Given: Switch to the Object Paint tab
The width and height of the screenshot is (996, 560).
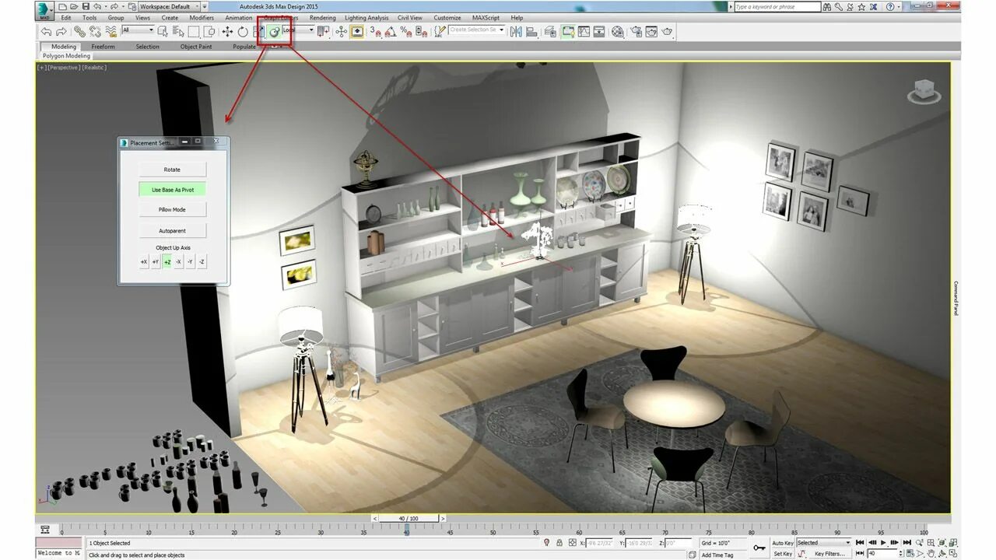Looking at the screenshot, I should click(196, 47).
